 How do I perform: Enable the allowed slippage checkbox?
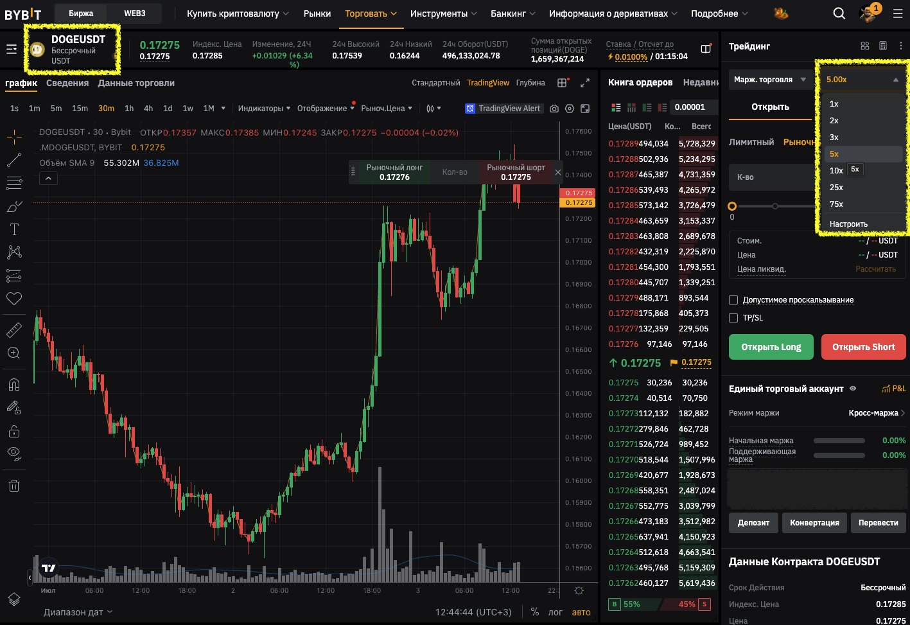click(733, 300)
